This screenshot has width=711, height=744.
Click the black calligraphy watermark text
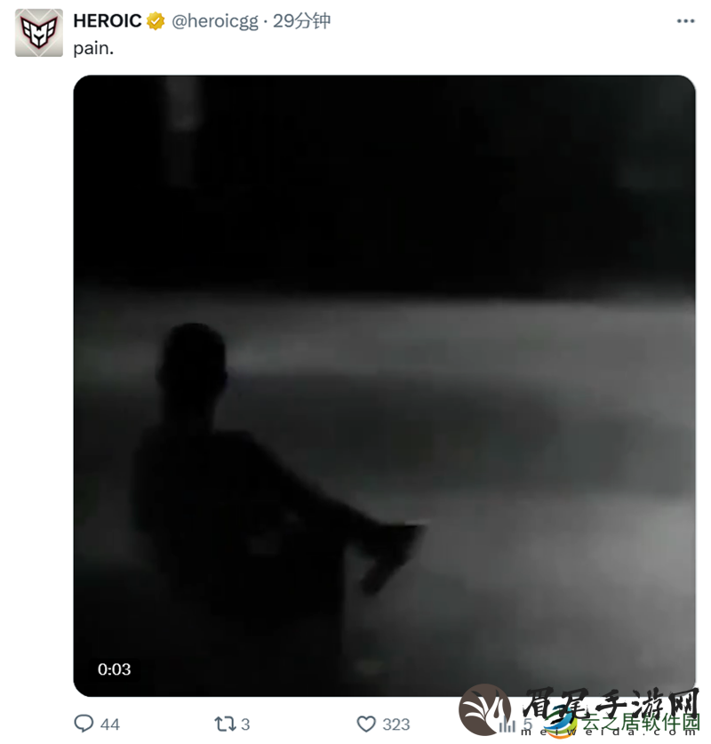coord(611,704)
